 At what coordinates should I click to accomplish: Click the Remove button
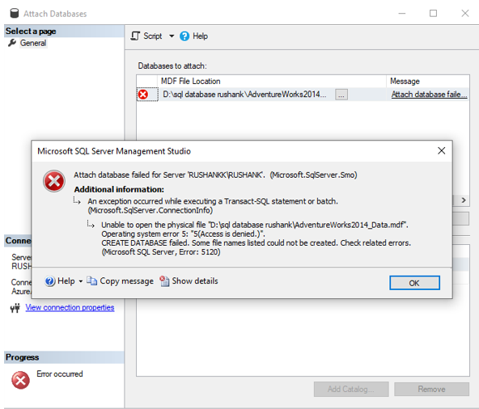tap(431, 389)
